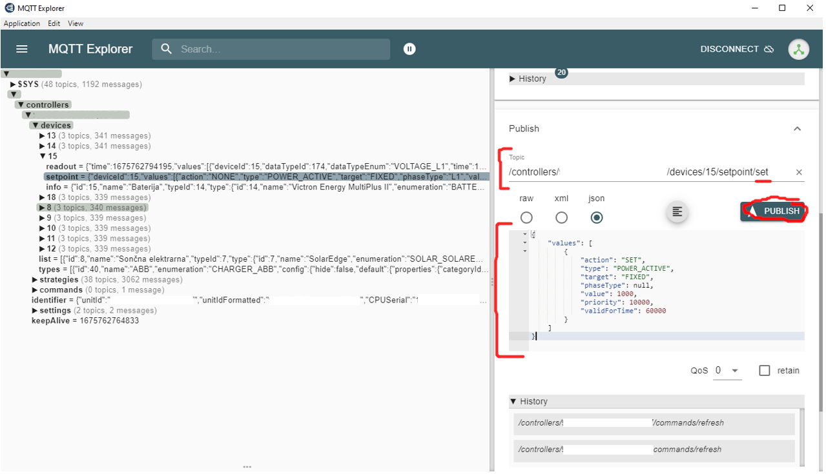The height and width of the screenshot is (474, 826).
Task: Click the MQTT Explorer app logo icon
Action: tap(9, 8)
